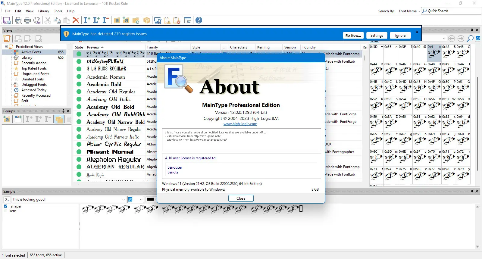Click the new view scroll icon in Views panel
This screenshot has height=259, width=482.
pos(7,39)
